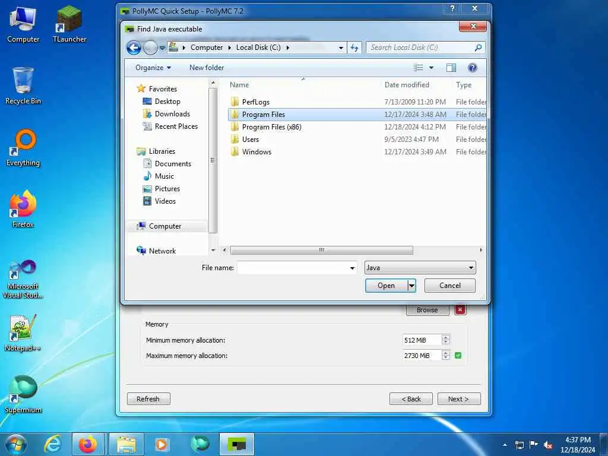The width and height of the screenshot is (608, 456).
Task: Open the Windows Start menu
Action: [16, 444]
